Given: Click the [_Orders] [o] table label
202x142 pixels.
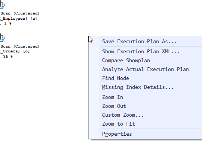Looking at the screenshot, I should coord(15,51).
